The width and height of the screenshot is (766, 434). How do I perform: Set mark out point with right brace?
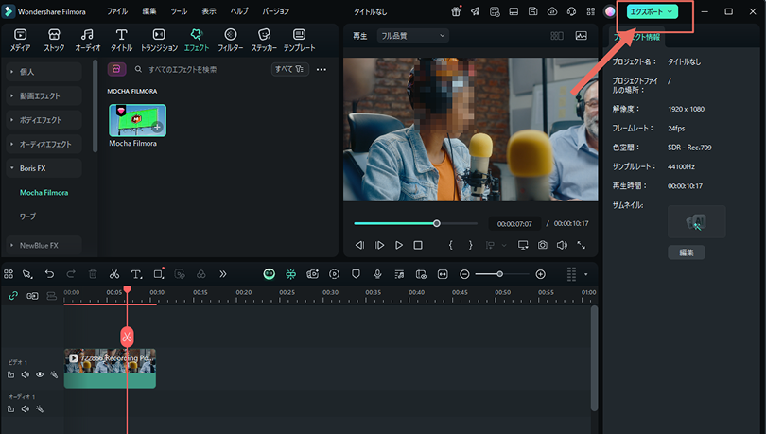pyautogui.click(x=470, y=245)
